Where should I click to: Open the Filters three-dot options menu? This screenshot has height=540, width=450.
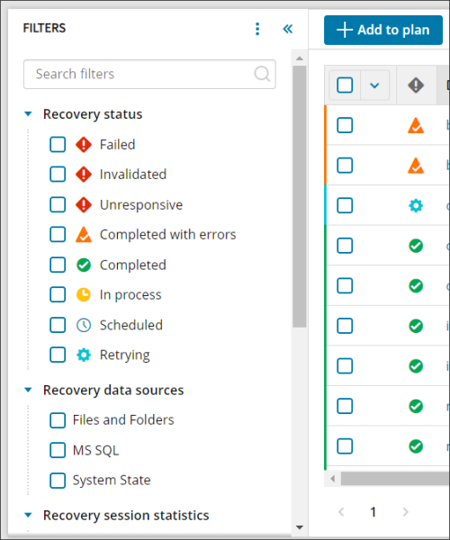(x=257, y=29)
